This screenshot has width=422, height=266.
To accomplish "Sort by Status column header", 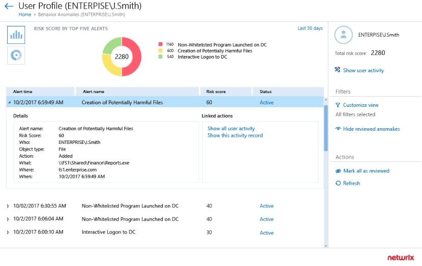I will point(288,92).
